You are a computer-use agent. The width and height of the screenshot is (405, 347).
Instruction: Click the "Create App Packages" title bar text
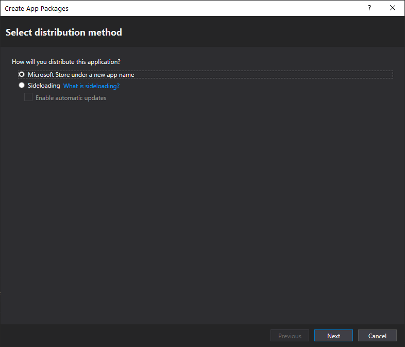(x=37, y=8)
